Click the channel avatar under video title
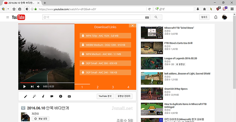 coord(25,117)
